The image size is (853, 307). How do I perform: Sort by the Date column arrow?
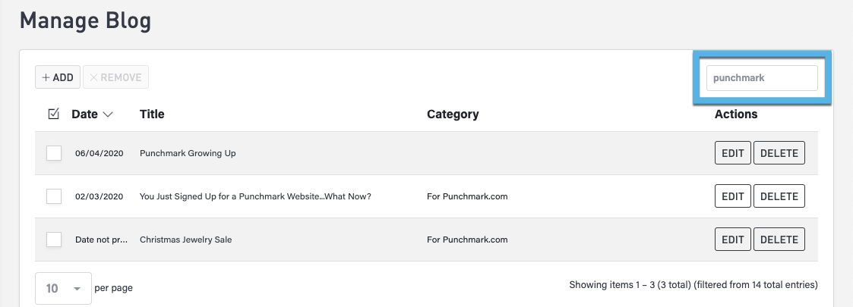click(108, 114)
